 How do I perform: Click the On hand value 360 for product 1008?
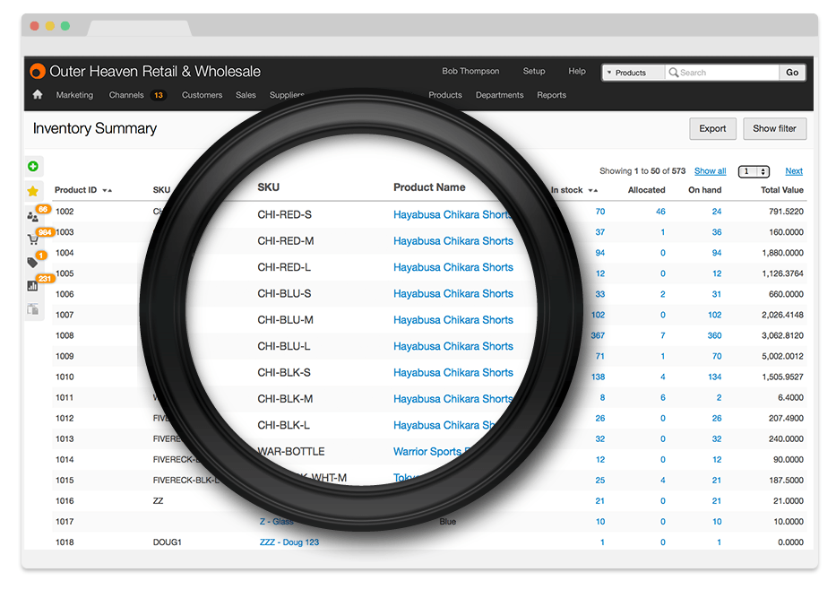(714, 335)
